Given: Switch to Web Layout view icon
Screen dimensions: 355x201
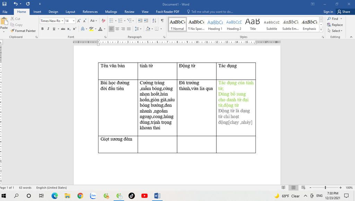Looking at the screenshot, I should [303, 187].
